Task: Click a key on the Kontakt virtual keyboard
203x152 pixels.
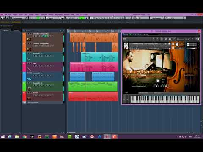Action: click(165, 99)
